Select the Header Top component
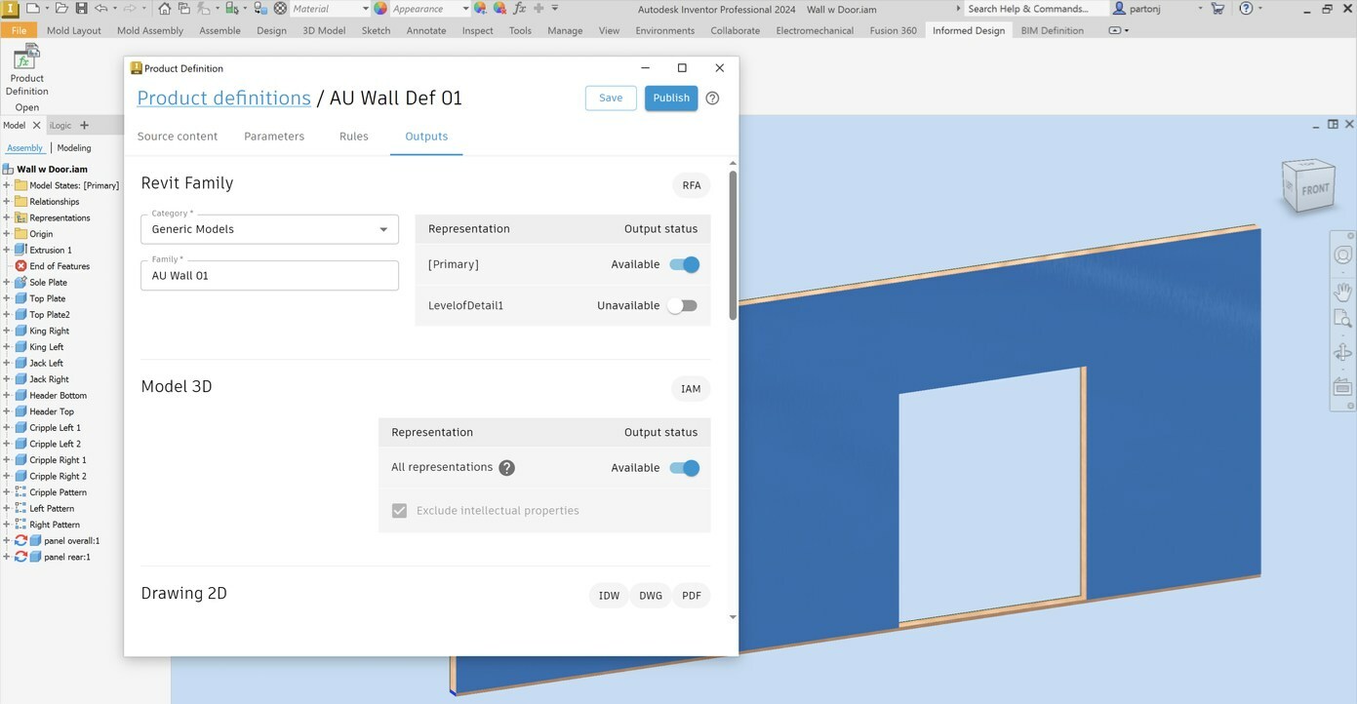 [52, 411]
